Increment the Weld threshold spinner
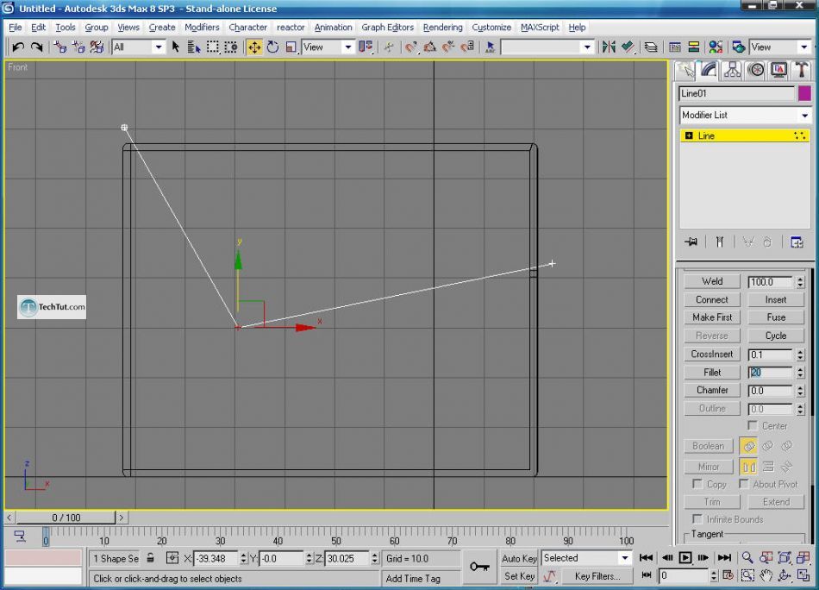This screenshot has height=590, width=819. [800, 279]
